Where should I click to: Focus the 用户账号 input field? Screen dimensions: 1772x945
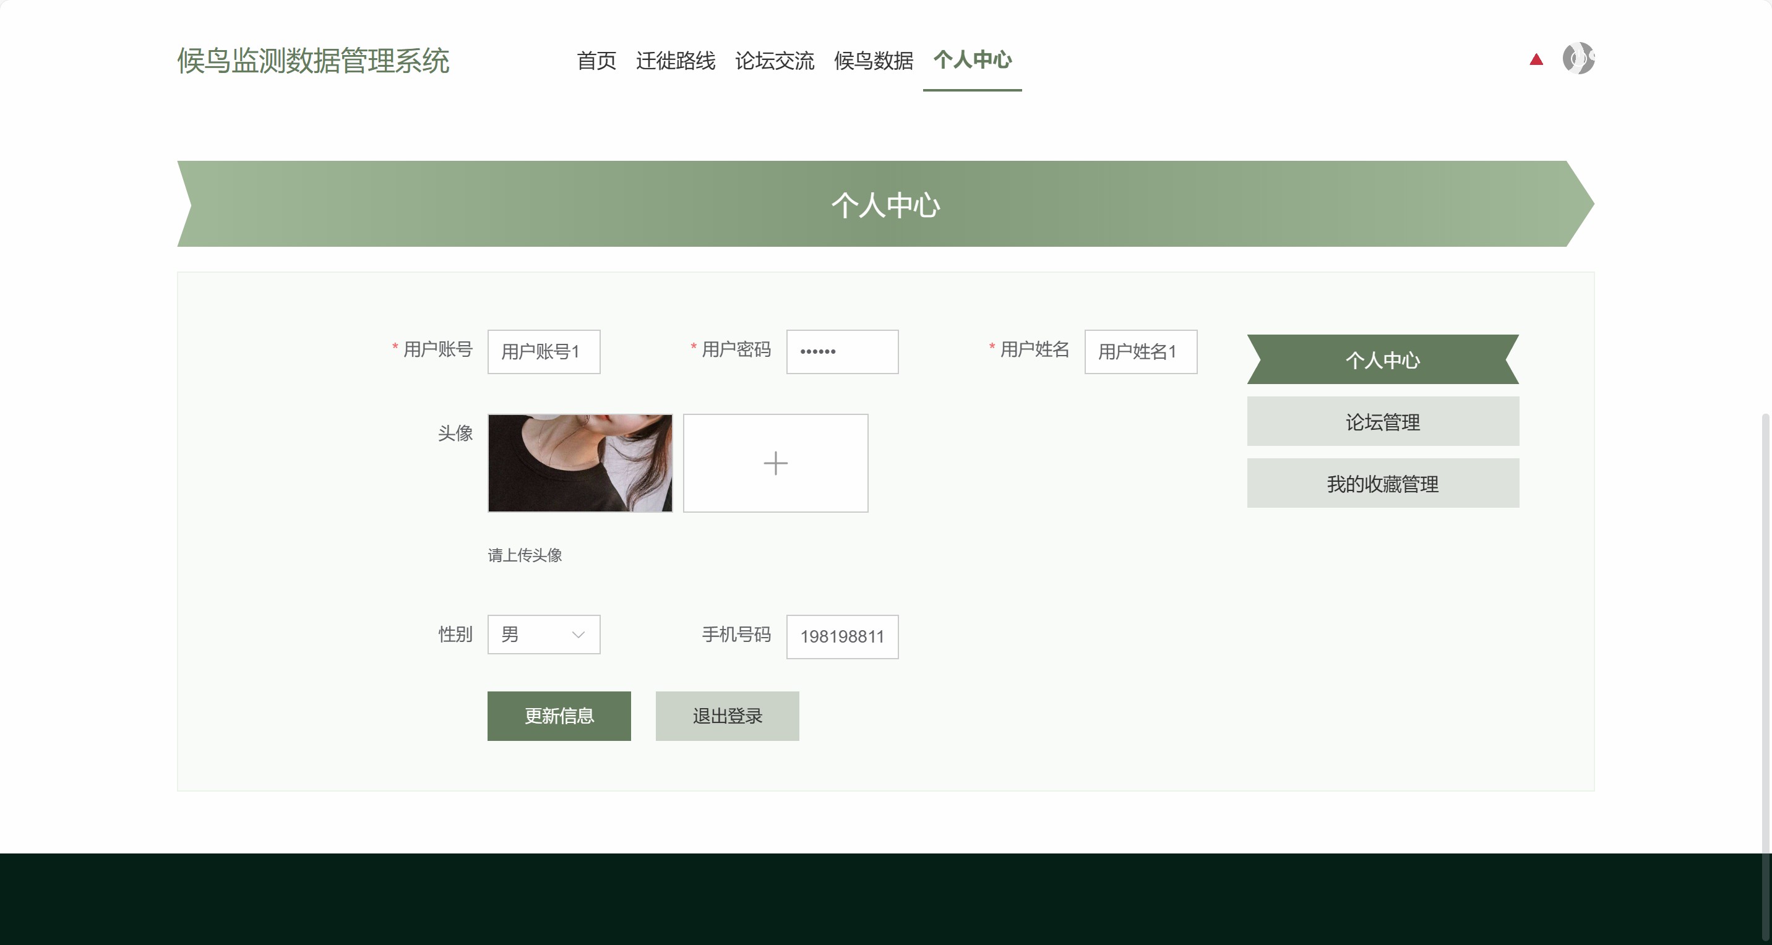543,352
